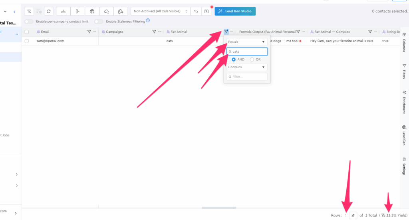409x220 pixels.
Task: Click the Lead Gen Studio button
Action: (x=235, y=11)
